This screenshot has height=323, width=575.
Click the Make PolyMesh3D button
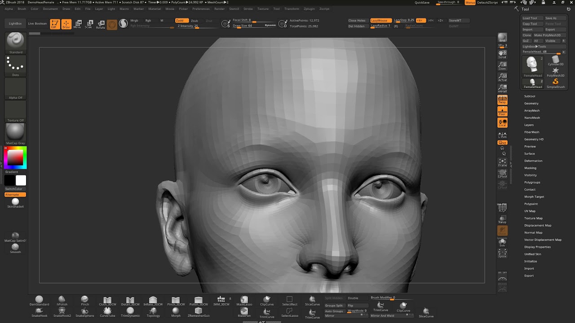pyautogui.click(x=547, y=35)
